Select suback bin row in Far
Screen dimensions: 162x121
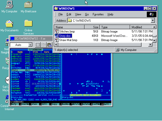[x=35, y=75]
